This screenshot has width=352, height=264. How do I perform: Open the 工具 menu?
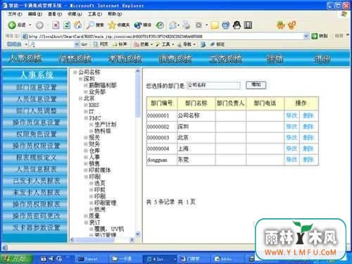(95, 14)
